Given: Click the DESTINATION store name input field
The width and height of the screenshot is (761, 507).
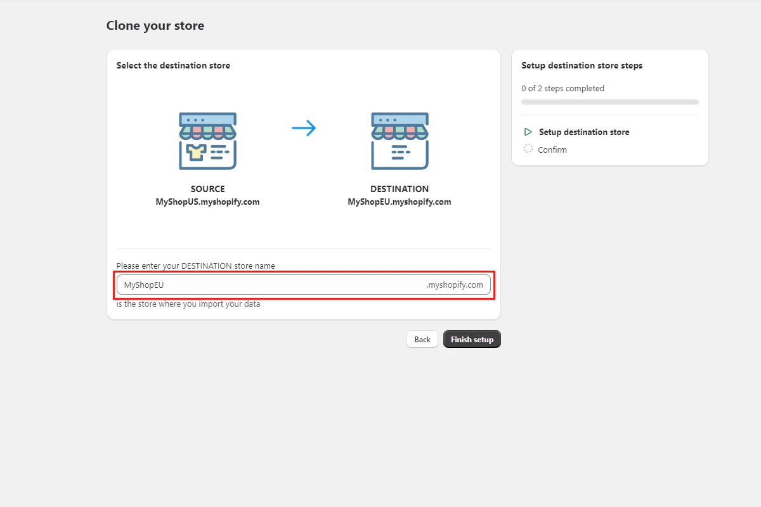Looking at the screenshot, I should pos(304,285).
